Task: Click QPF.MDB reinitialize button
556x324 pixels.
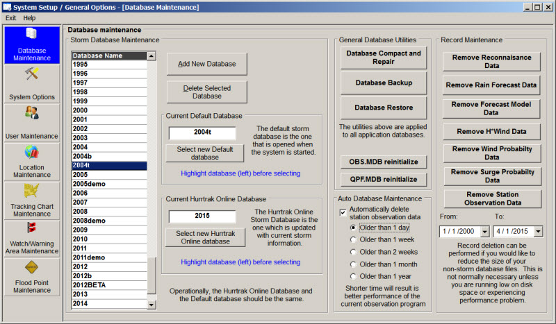Action: [384, 179]
